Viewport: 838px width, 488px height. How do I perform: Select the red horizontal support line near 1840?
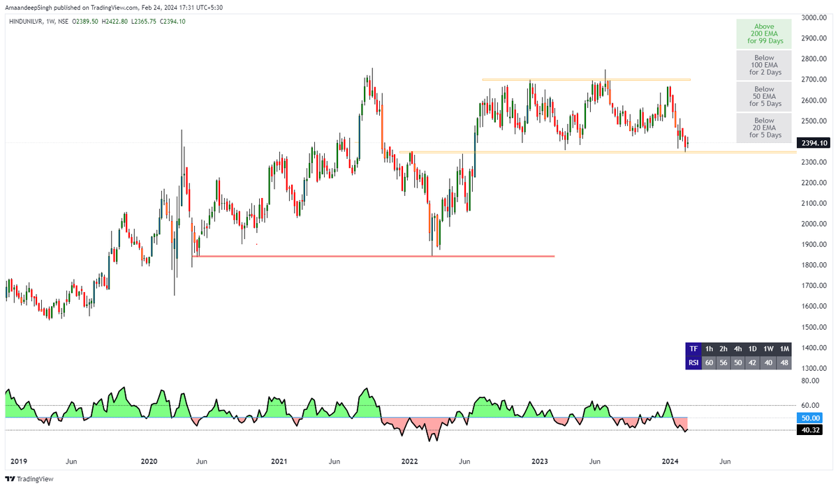pos(373,257)
